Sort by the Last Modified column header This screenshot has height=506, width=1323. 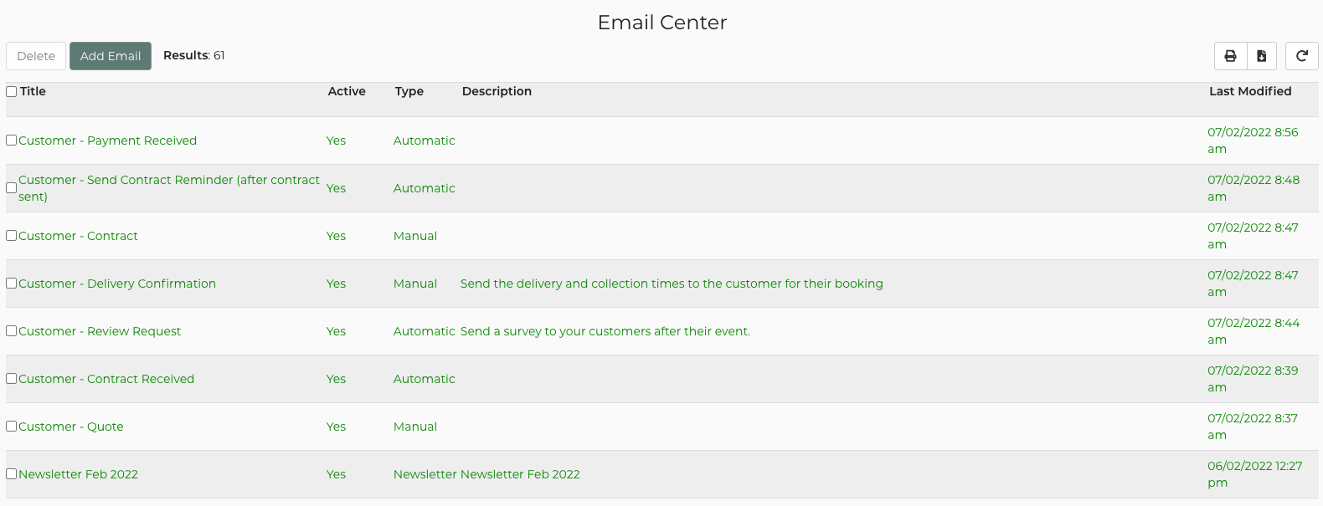[1250, 91]
